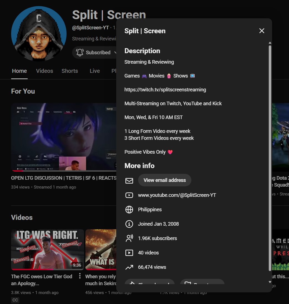Click the subscribers person icon
The width and height of the screenshot is (289, 304).
[x=129, y=238]
